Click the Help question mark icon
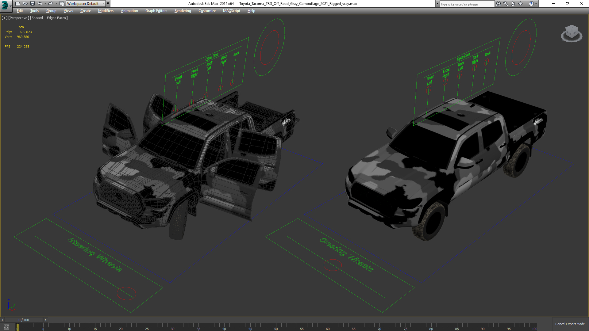The height and width of the screenshot is (331, 589). click(531, 4)
